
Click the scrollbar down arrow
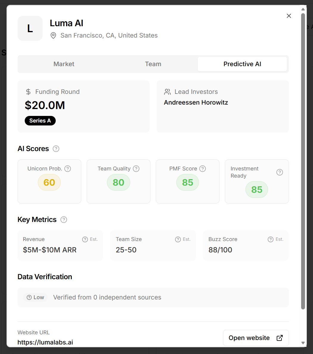pos(303,343)
